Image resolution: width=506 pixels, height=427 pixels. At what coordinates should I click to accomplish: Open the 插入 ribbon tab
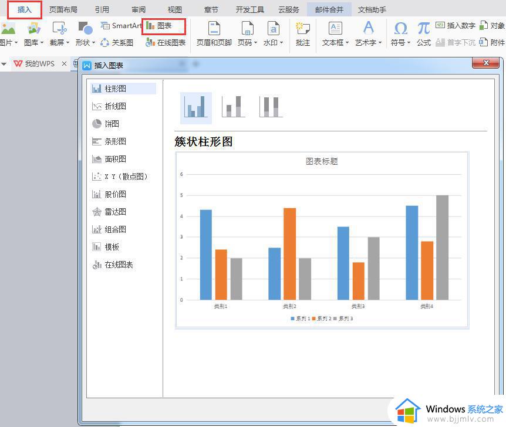(x=25, y=9)
